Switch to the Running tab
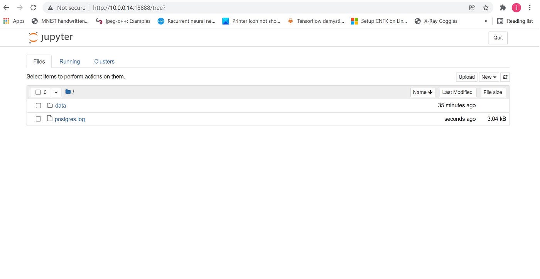The image size is (540, 279). (x=69, y=61)
